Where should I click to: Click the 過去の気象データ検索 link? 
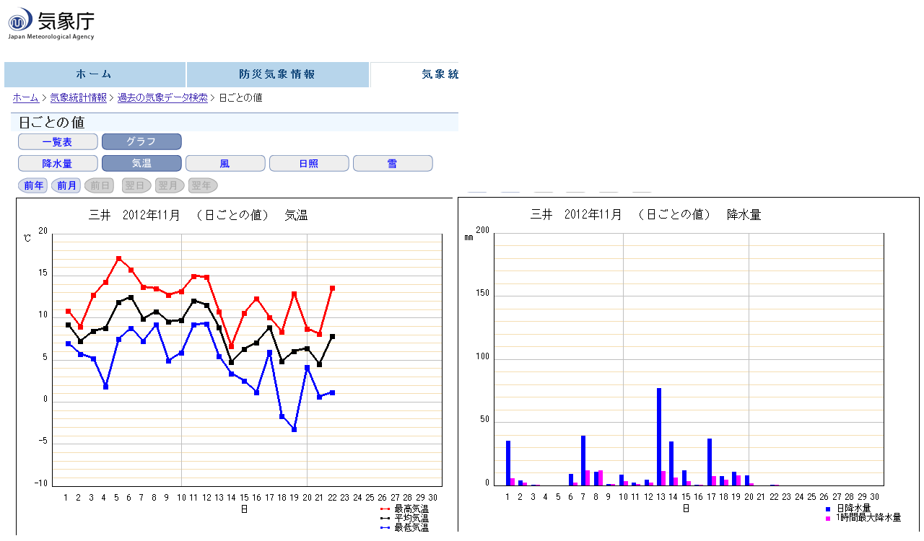pos(162,97)
